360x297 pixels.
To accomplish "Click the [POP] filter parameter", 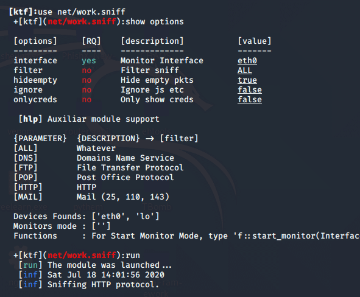I will pyautogui.click(x=26, y=177).
